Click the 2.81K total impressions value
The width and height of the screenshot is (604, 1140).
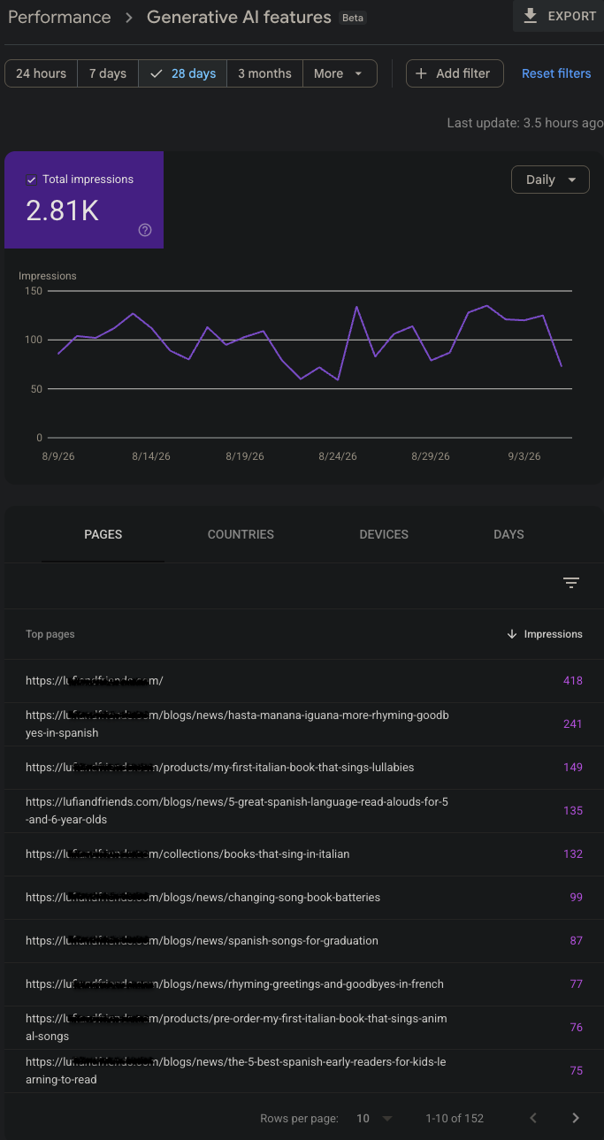click(x=62, y=210)
